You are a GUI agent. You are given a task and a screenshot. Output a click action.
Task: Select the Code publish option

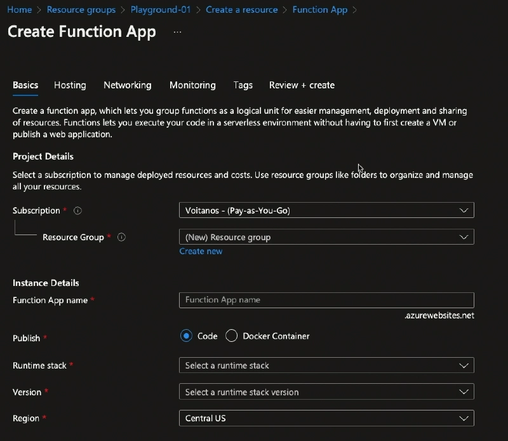click(x=185, y=336)
